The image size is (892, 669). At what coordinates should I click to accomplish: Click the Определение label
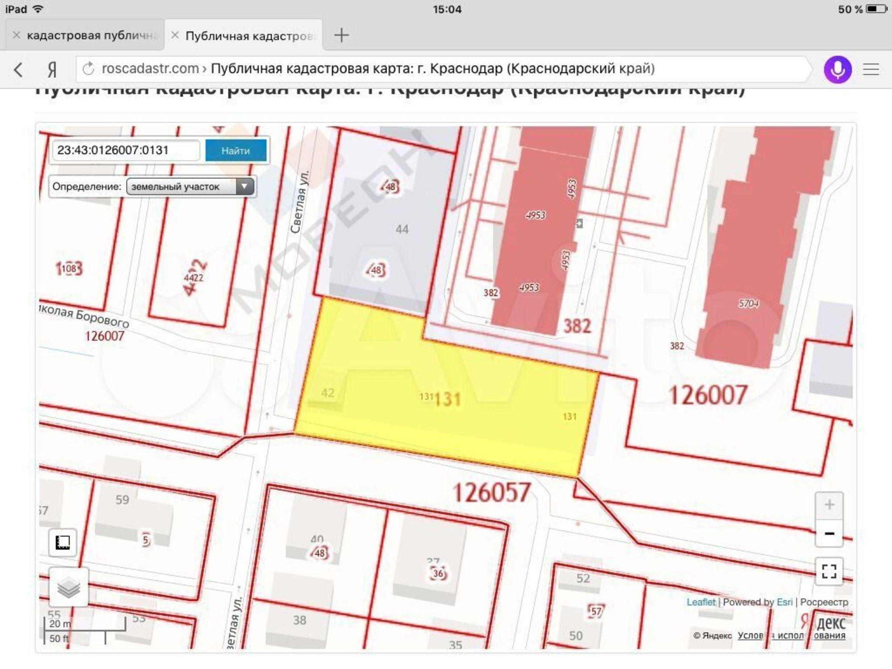tap(87, 186)
